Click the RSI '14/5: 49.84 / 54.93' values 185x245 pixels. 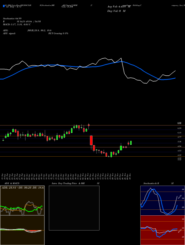29,22
